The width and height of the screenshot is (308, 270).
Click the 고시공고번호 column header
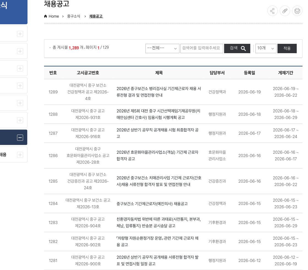88,73
